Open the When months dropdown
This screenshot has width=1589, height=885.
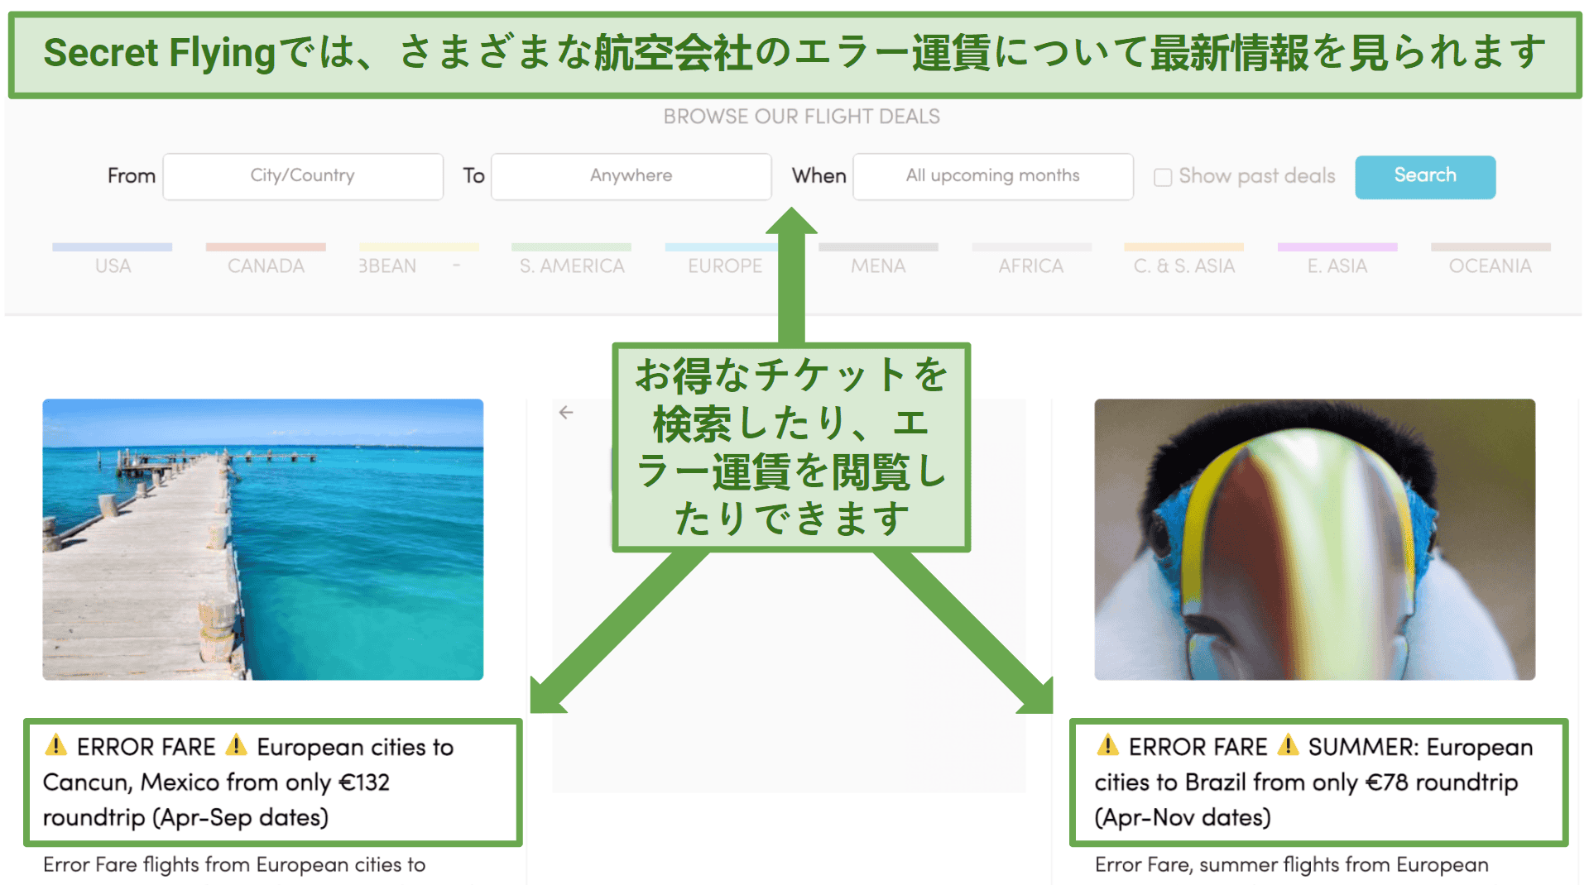(x=993, y=176)
